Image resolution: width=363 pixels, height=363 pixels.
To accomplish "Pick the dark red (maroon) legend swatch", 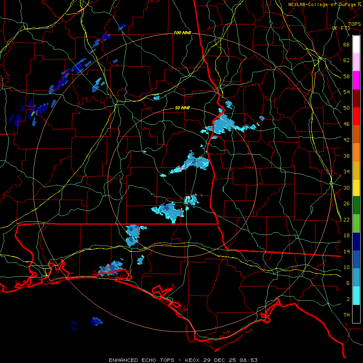I will (356, 98).
